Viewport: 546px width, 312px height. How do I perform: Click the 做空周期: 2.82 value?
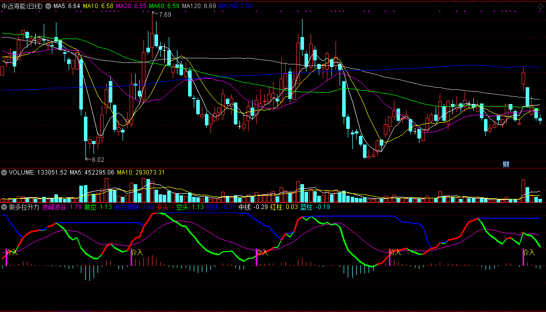coord(134,207)
